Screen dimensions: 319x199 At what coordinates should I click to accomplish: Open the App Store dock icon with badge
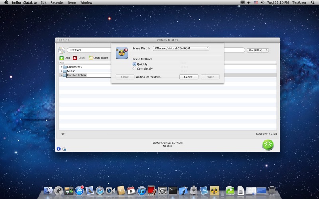[x=79, y=191]
